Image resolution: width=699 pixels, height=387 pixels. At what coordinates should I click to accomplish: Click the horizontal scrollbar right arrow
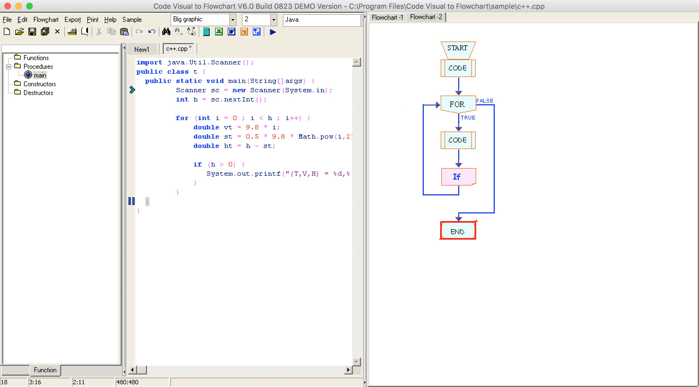[x=348, y=370]
